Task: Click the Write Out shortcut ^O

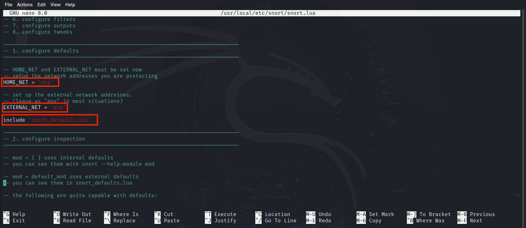Action: coord(72,214)
